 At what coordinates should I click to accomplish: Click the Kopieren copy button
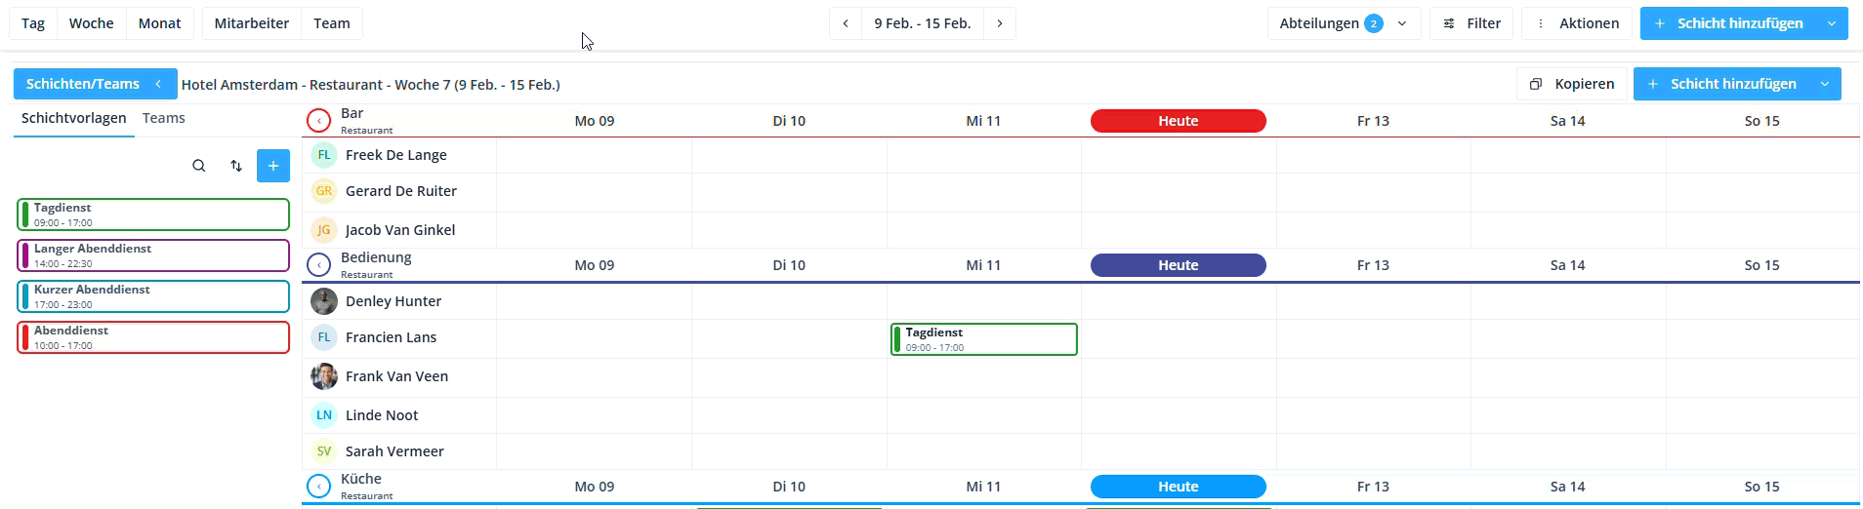(1572, 84)
